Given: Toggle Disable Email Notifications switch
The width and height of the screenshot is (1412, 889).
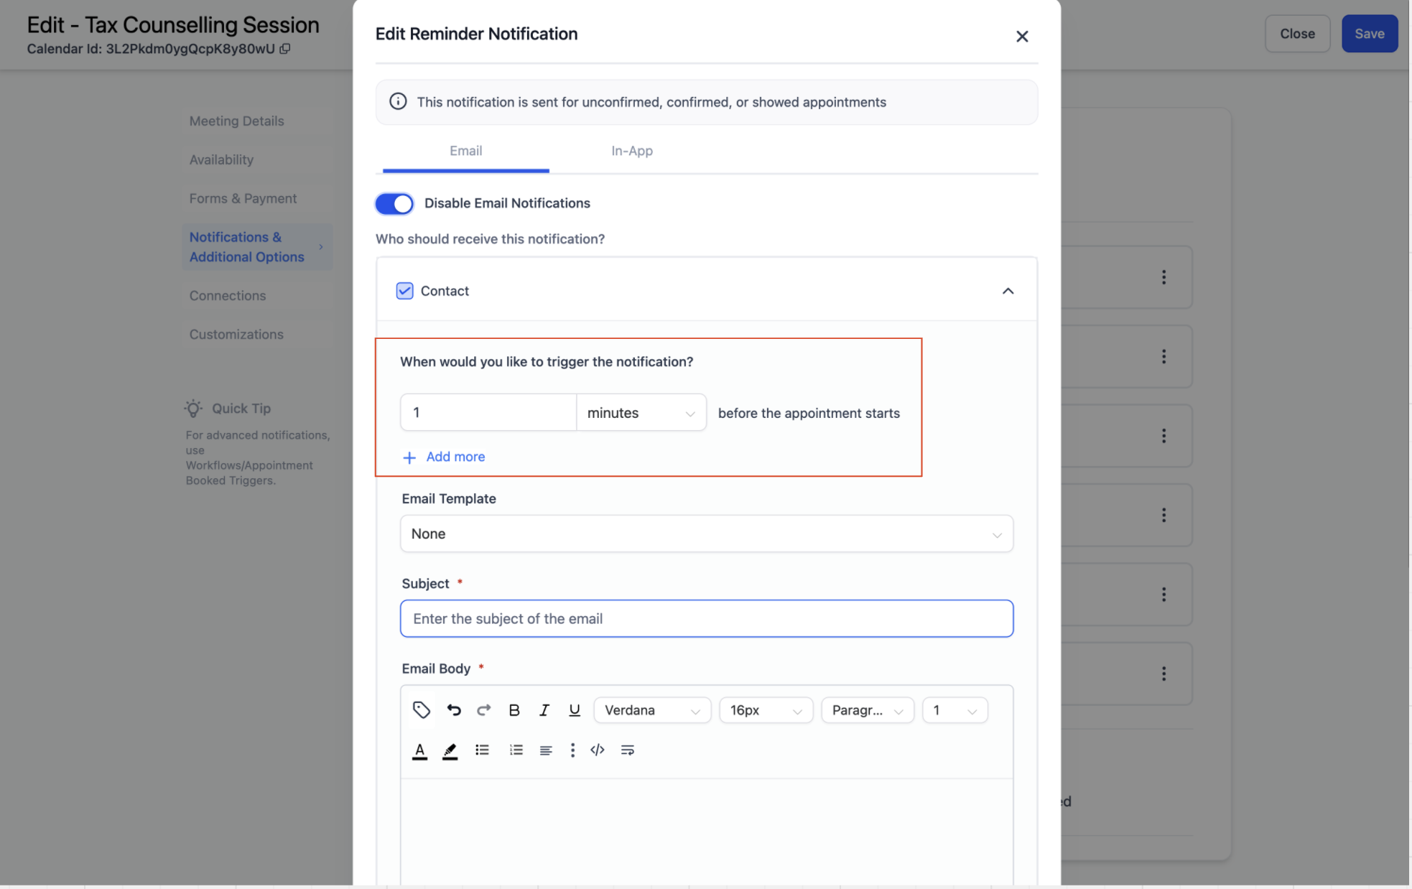Looking at the screenshot, I should 394,204.
